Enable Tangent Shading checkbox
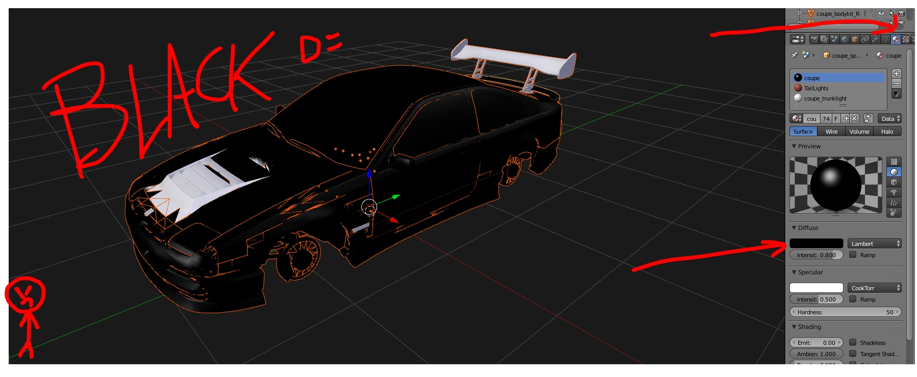This screenshot has width=917, height=377. point(853,354)
